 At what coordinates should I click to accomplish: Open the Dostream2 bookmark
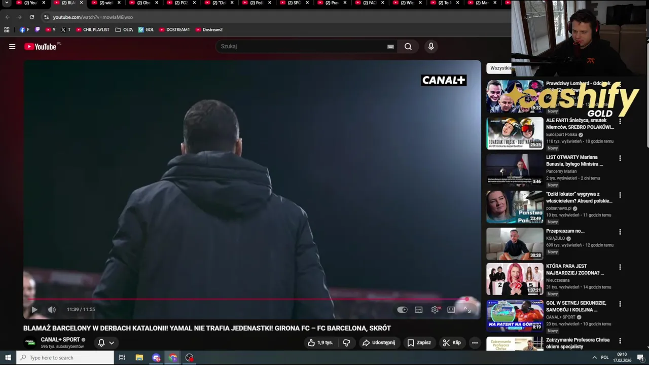209,30
